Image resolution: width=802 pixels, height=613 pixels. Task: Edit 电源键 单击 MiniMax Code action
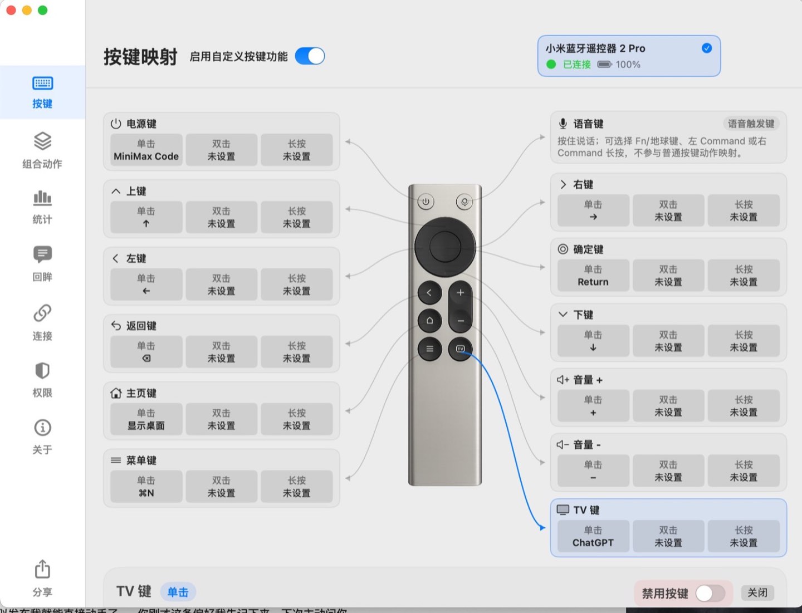[146, 150]
